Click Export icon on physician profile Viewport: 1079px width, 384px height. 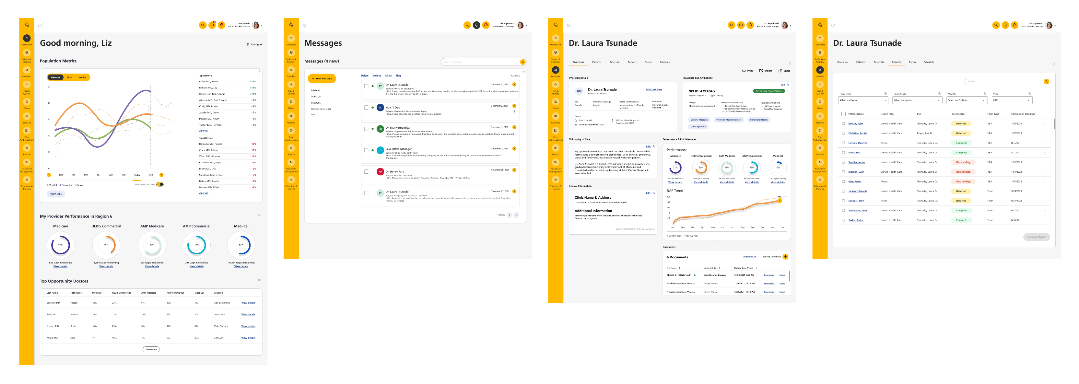[761, 71]
